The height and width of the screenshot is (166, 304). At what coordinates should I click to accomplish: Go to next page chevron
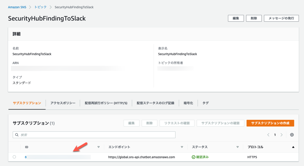(x=281, y=135)
